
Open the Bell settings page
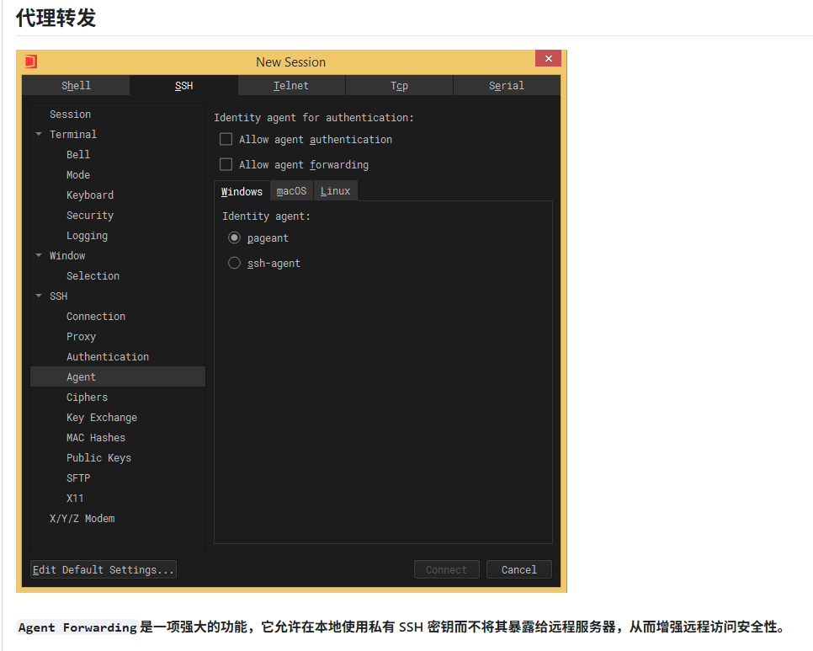(x=78, y=155)
